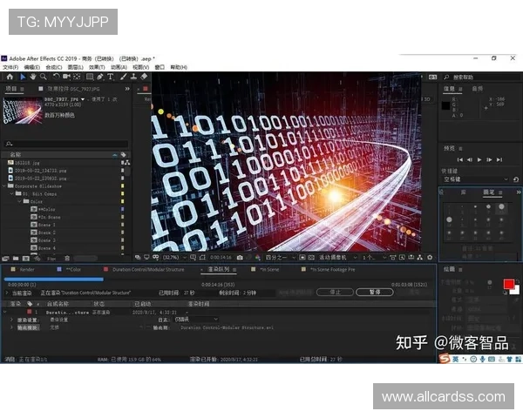This screenshot has height=418, width=523.
Task: Select the Selection arrow tool
Action: (x=23, y=77)
